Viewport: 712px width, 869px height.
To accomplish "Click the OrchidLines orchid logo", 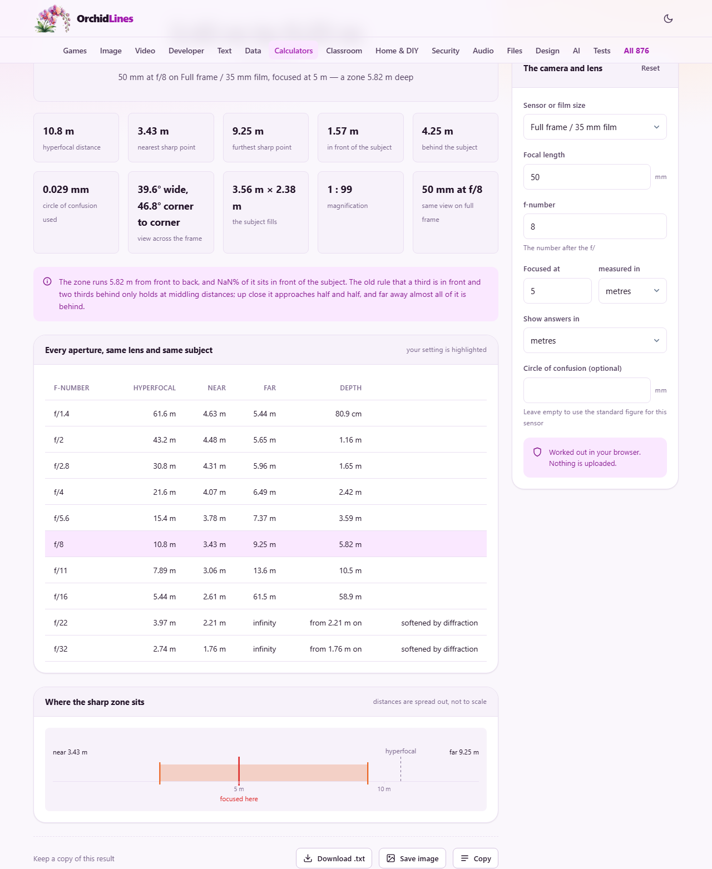I will pyautogui.click(x=53, y=18).
